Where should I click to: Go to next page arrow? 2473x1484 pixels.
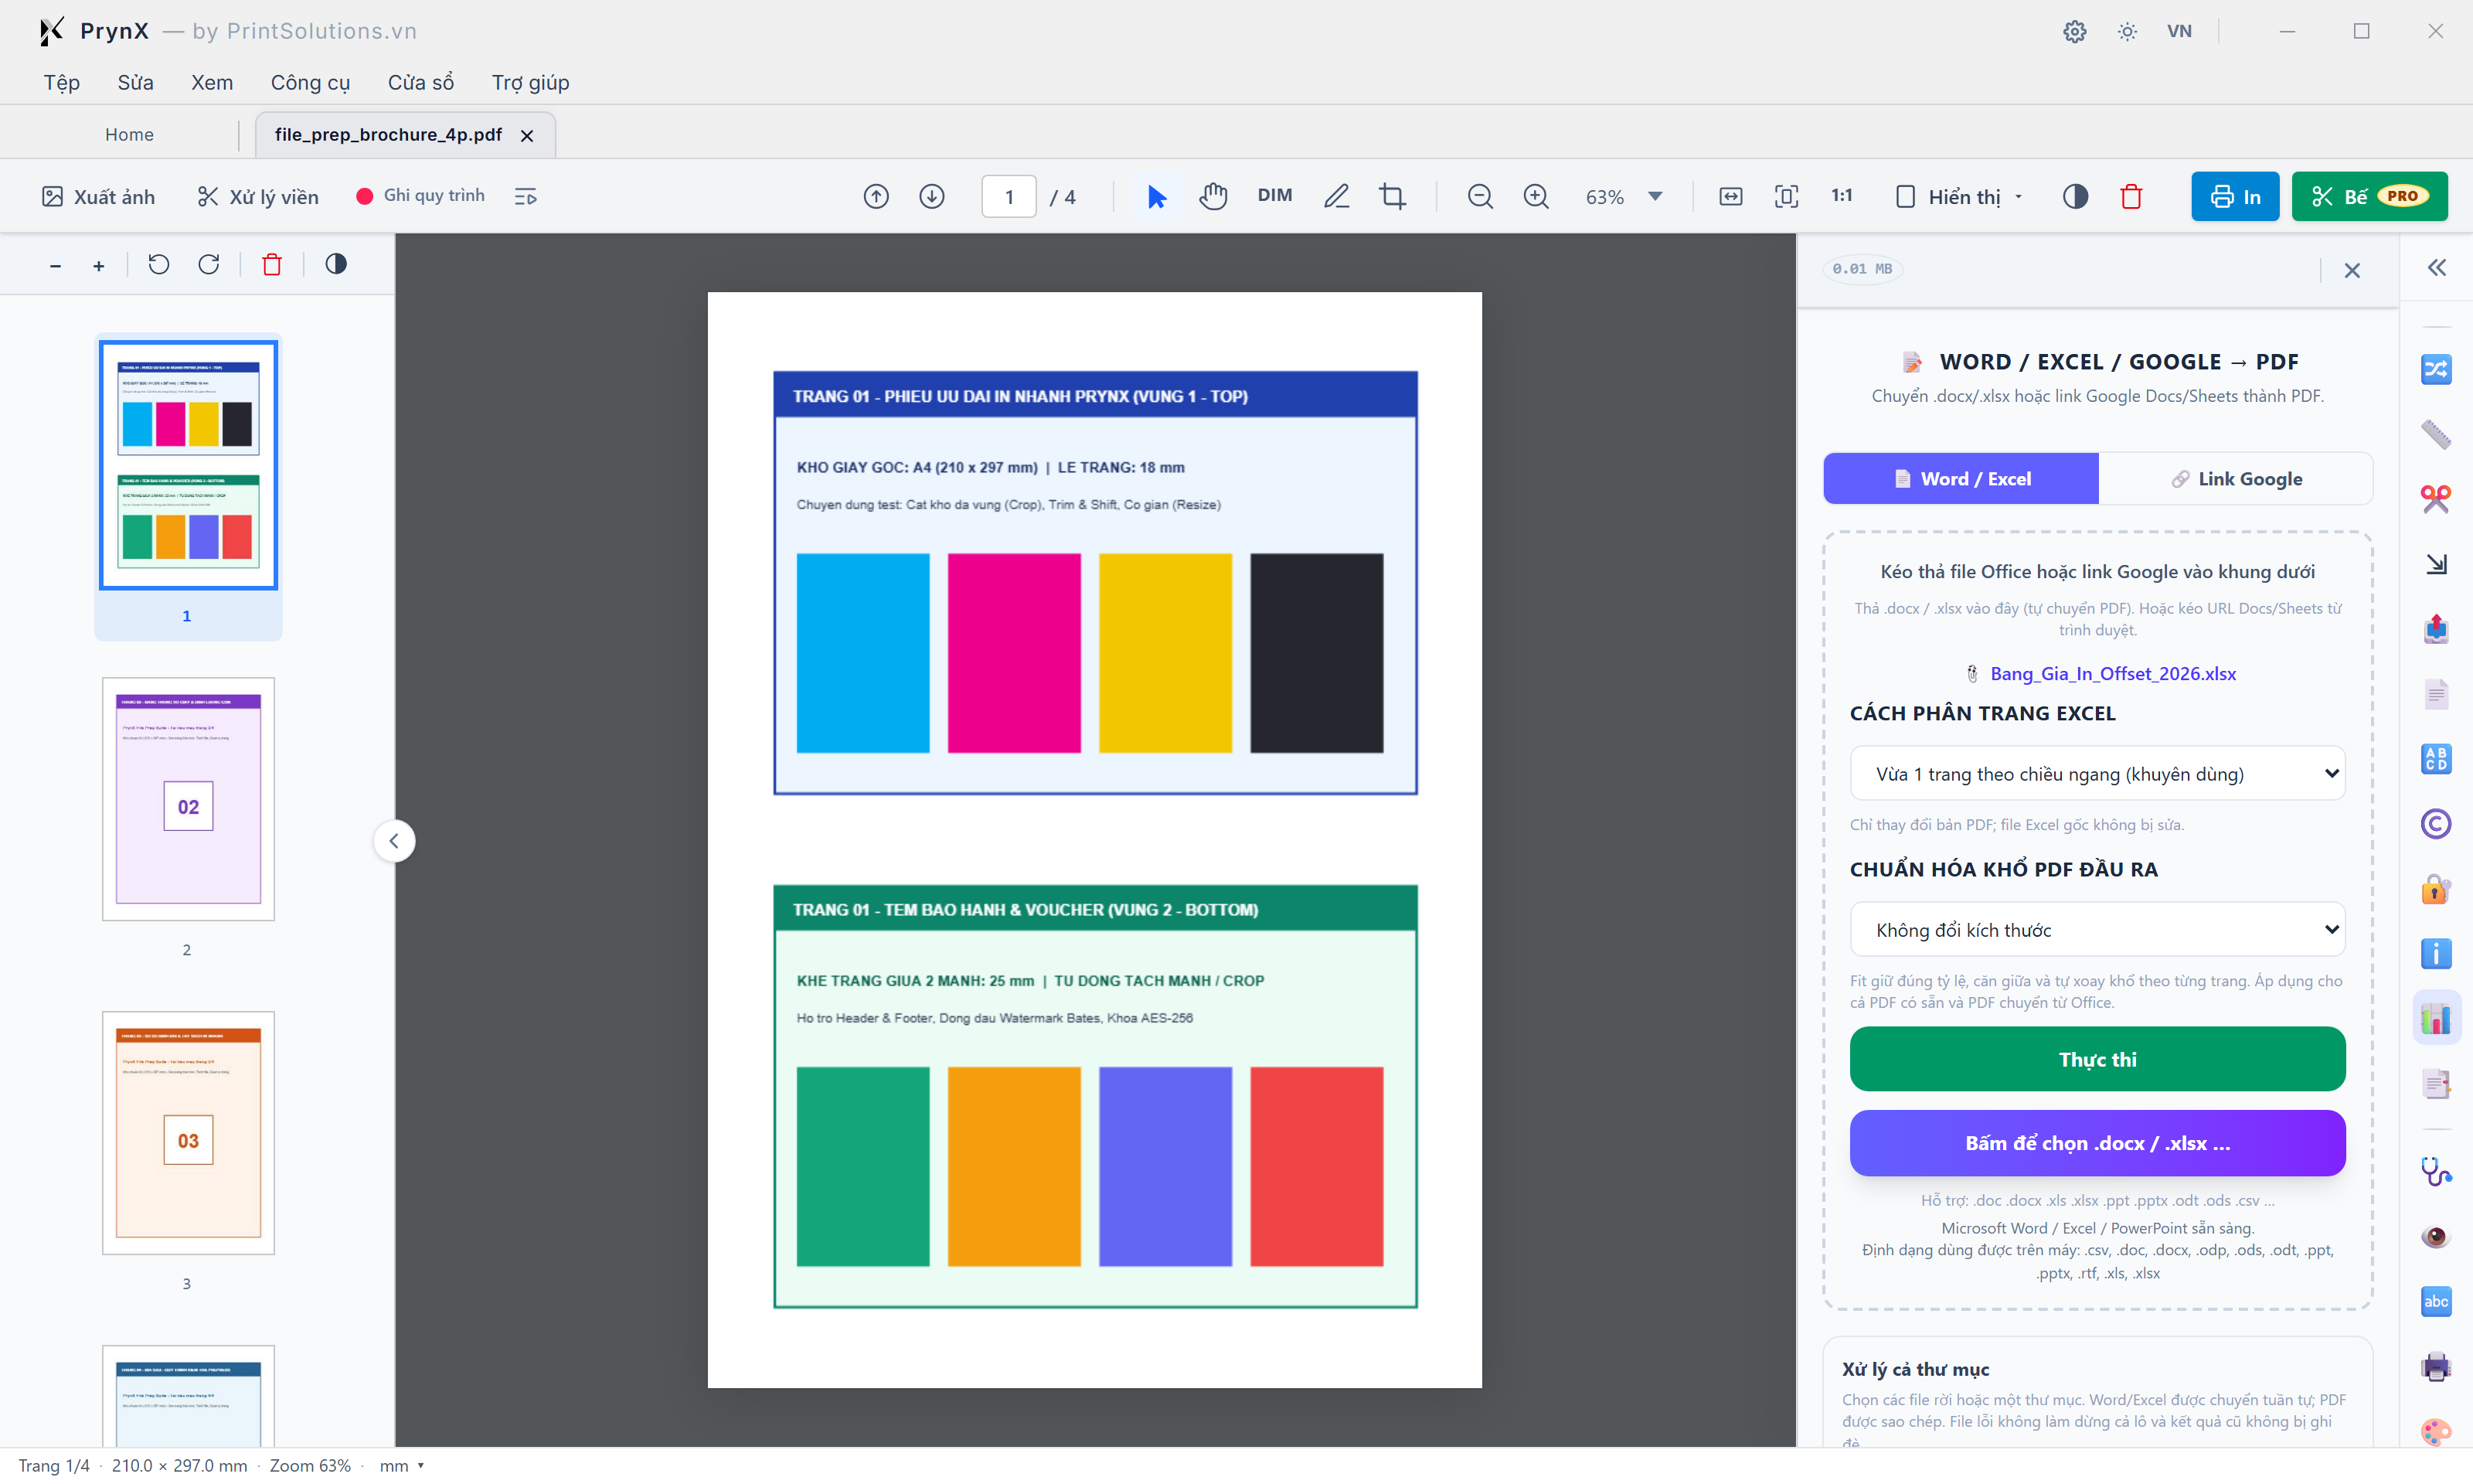(931, 196)
